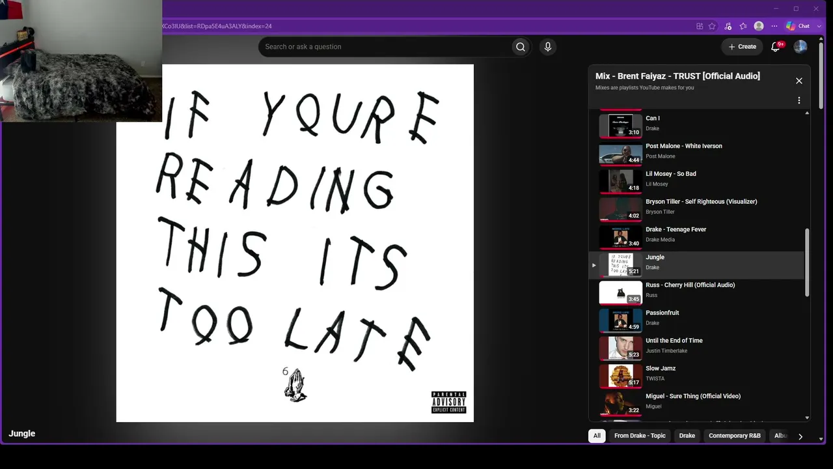
Task: Click the 'Justin Timberlake' channel name
Action: 666,351
